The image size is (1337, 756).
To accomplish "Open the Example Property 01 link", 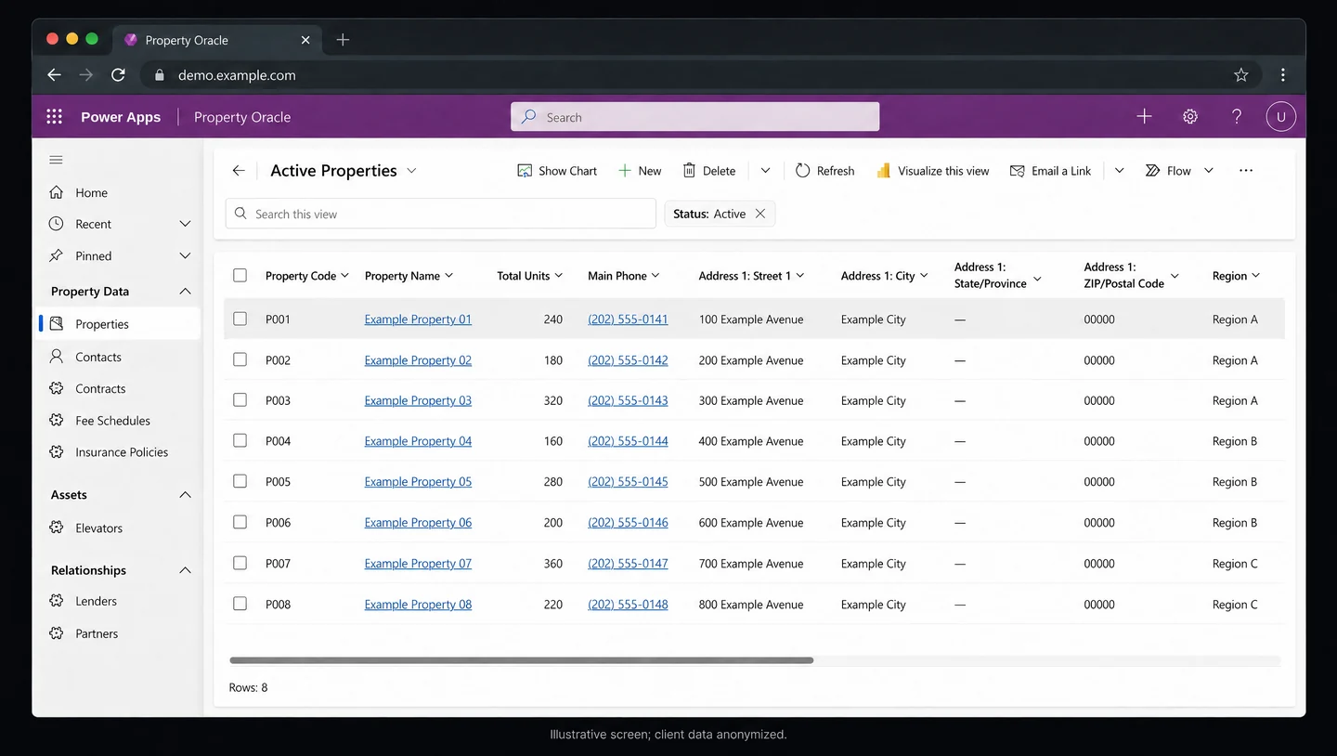I will pos(418,319).
